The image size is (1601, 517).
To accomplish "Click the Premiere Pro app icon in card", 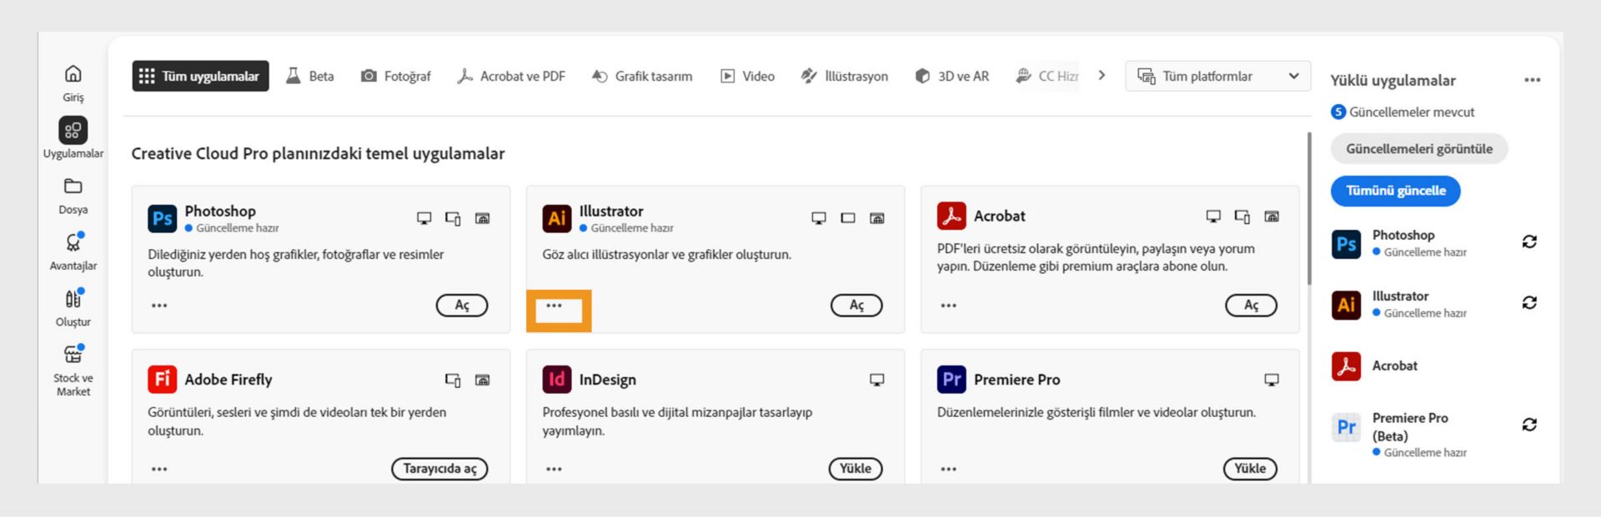I will [x=951, y=379].
